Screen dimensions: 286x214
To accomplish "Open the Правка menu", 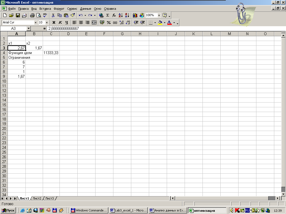I will tap(23, 9).
